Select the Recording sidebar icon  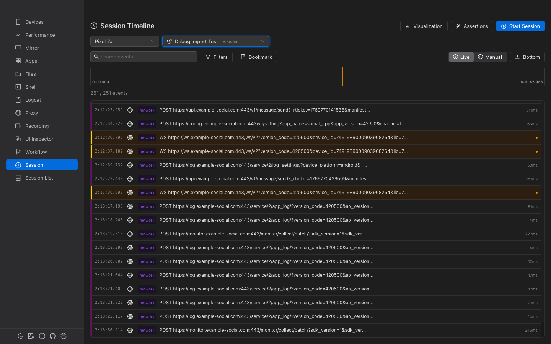pos(37,126)
